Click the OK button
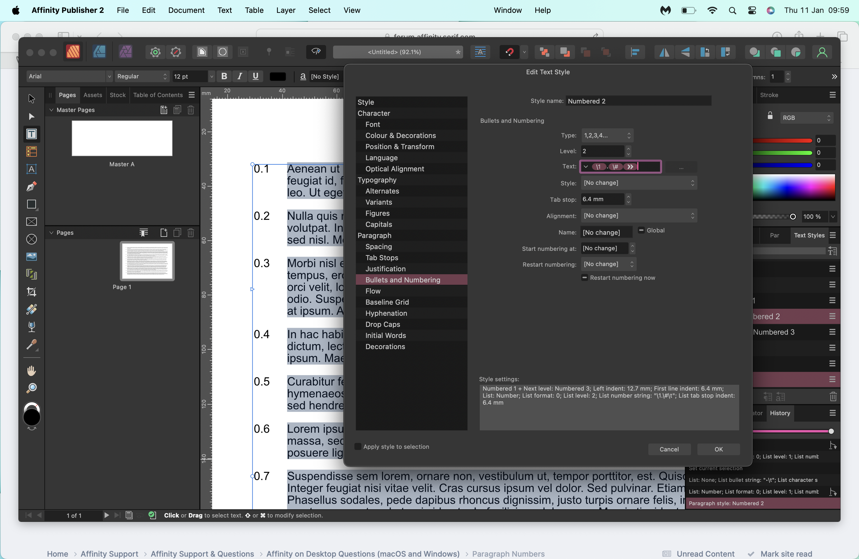 [x=718, y=449]
